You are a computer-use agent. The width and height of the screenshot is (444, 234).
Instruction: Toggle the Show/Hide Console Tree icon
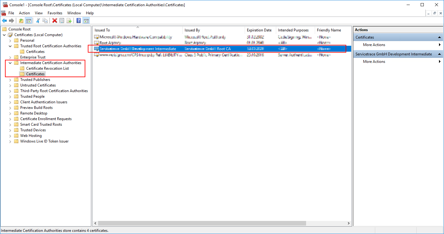pos(28,21)
